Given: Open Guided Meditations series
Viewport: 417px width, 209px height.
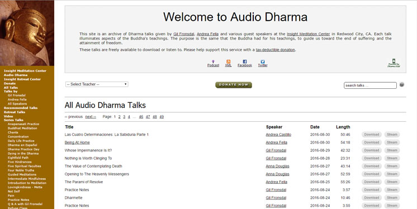Looking at the screenshot, I should (x=22, y=174).
